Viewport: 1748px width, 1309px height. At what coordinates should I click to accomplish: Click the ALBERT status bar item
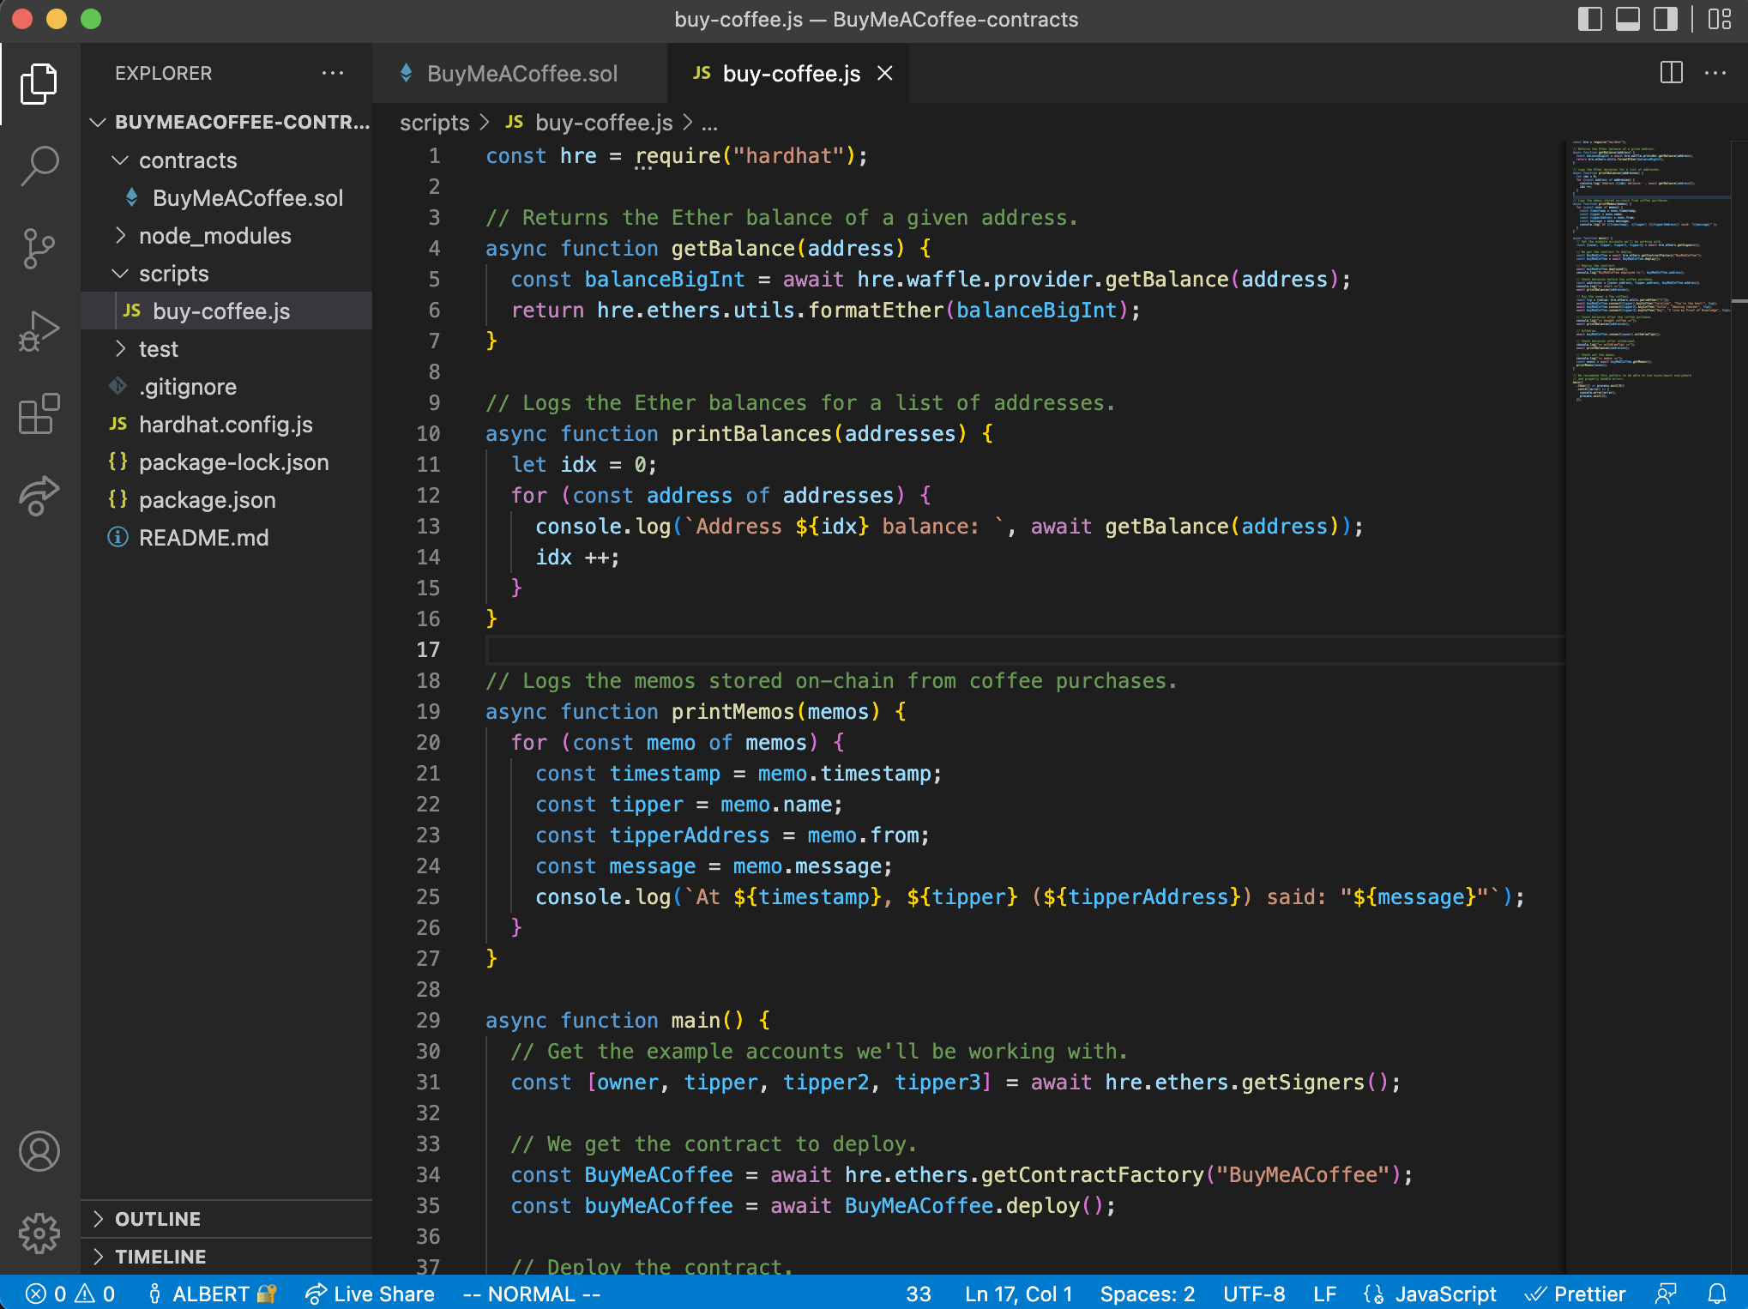[x=211, y=1294]
